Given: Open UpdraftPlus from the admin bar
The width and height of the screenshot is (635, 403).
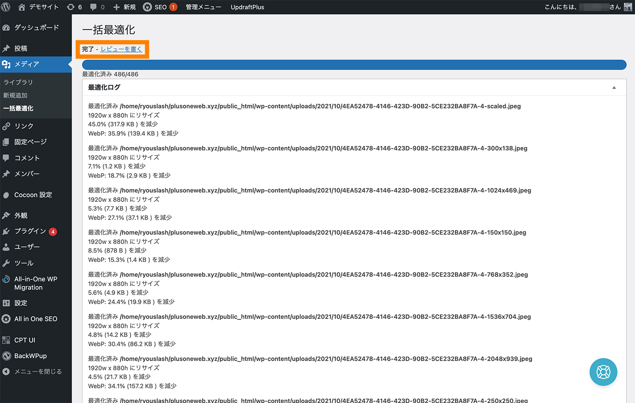Looking at the screenshot, I should pyautogui.click(x=247, y=7).
